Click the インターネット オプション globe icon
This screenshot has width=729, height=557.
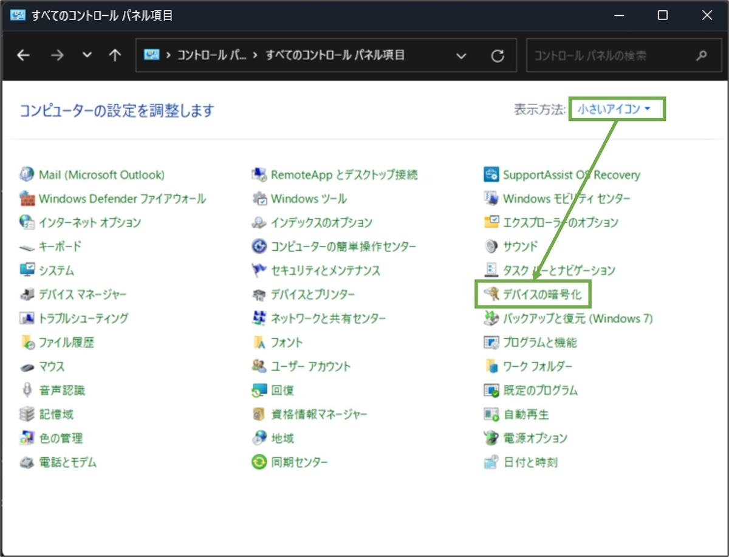pos(27,223)
